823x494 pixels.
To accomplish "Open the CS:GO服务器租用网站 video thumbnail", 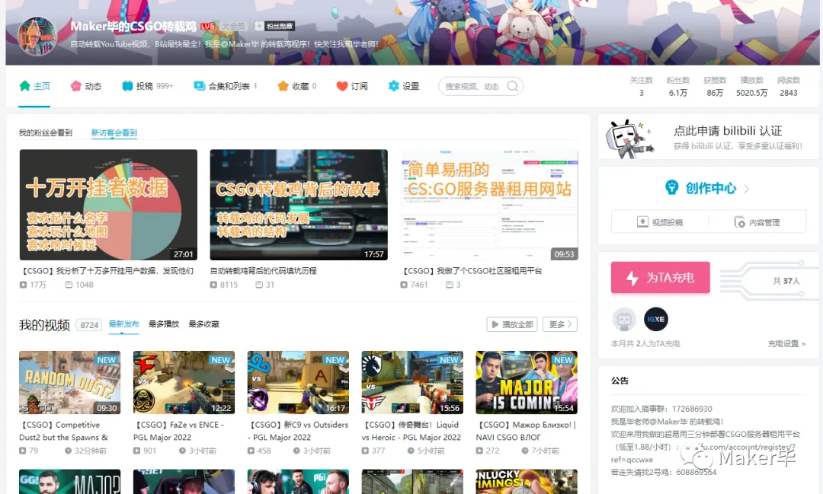I will (x=489, y=205).
